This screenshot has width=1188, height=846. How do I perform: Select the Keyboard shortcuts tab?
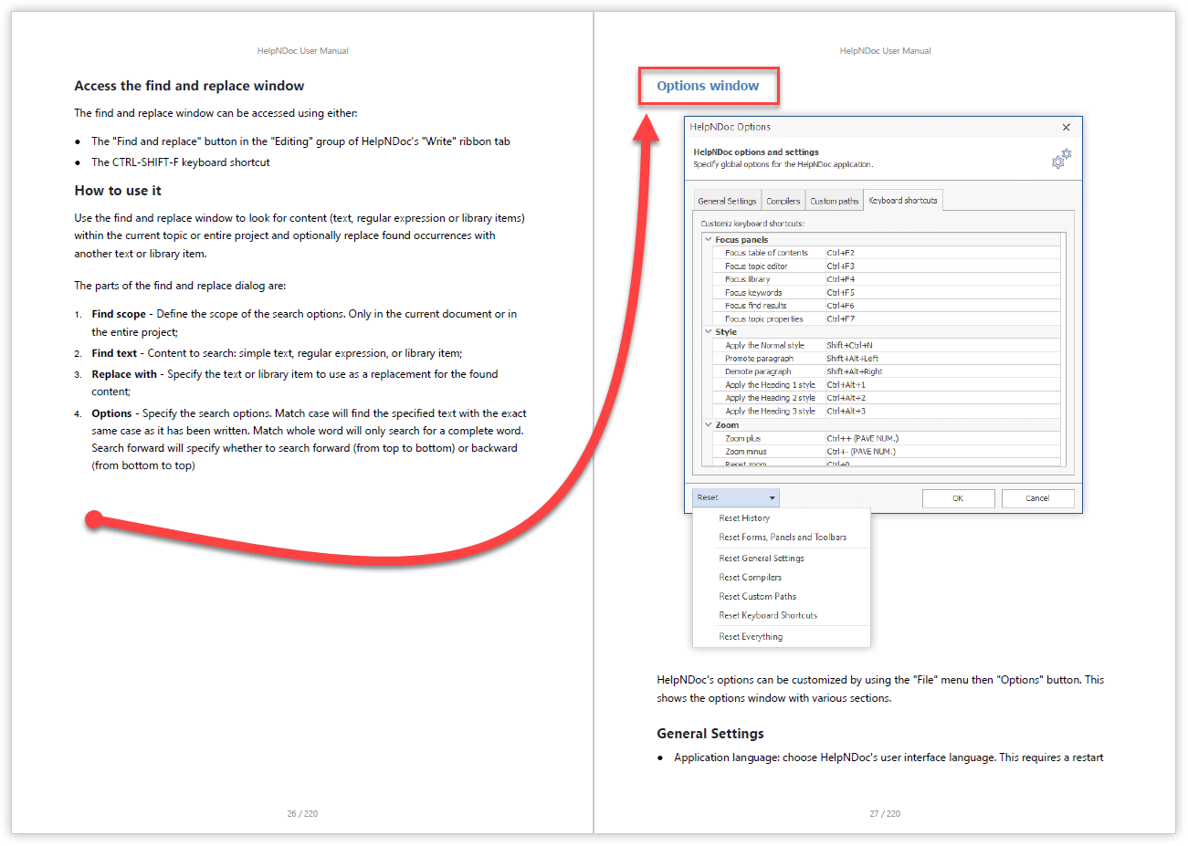[902, 200]
